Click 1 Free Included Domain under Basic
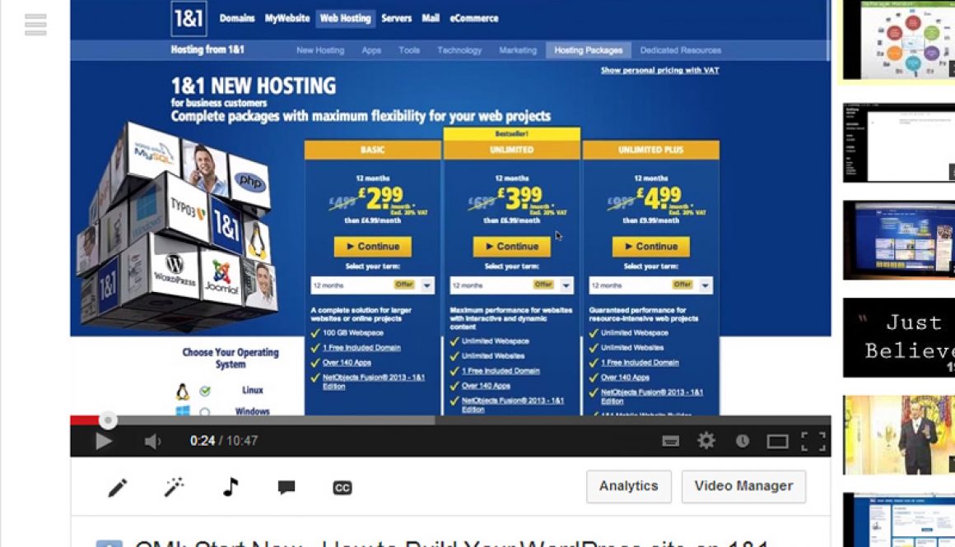This screenshot has height=547, width=955. coord(361,348)
